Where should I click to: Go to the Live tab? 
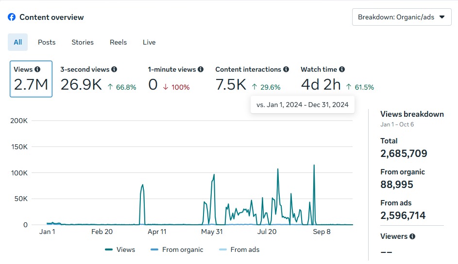click(149, 42)
